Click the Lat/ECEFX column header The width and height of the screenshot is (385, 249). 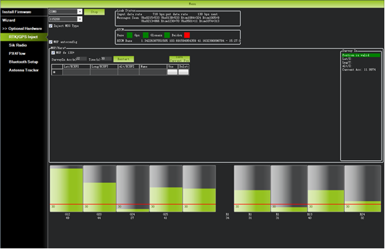(x=76, y=67)
